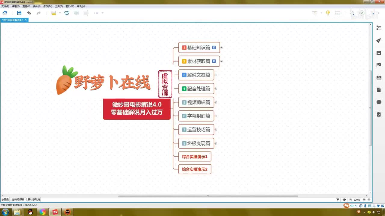Open the dropdown beside the presentation icon
Image resolution: width=385 pixels, height=216 pixels.
click(321, 13)
